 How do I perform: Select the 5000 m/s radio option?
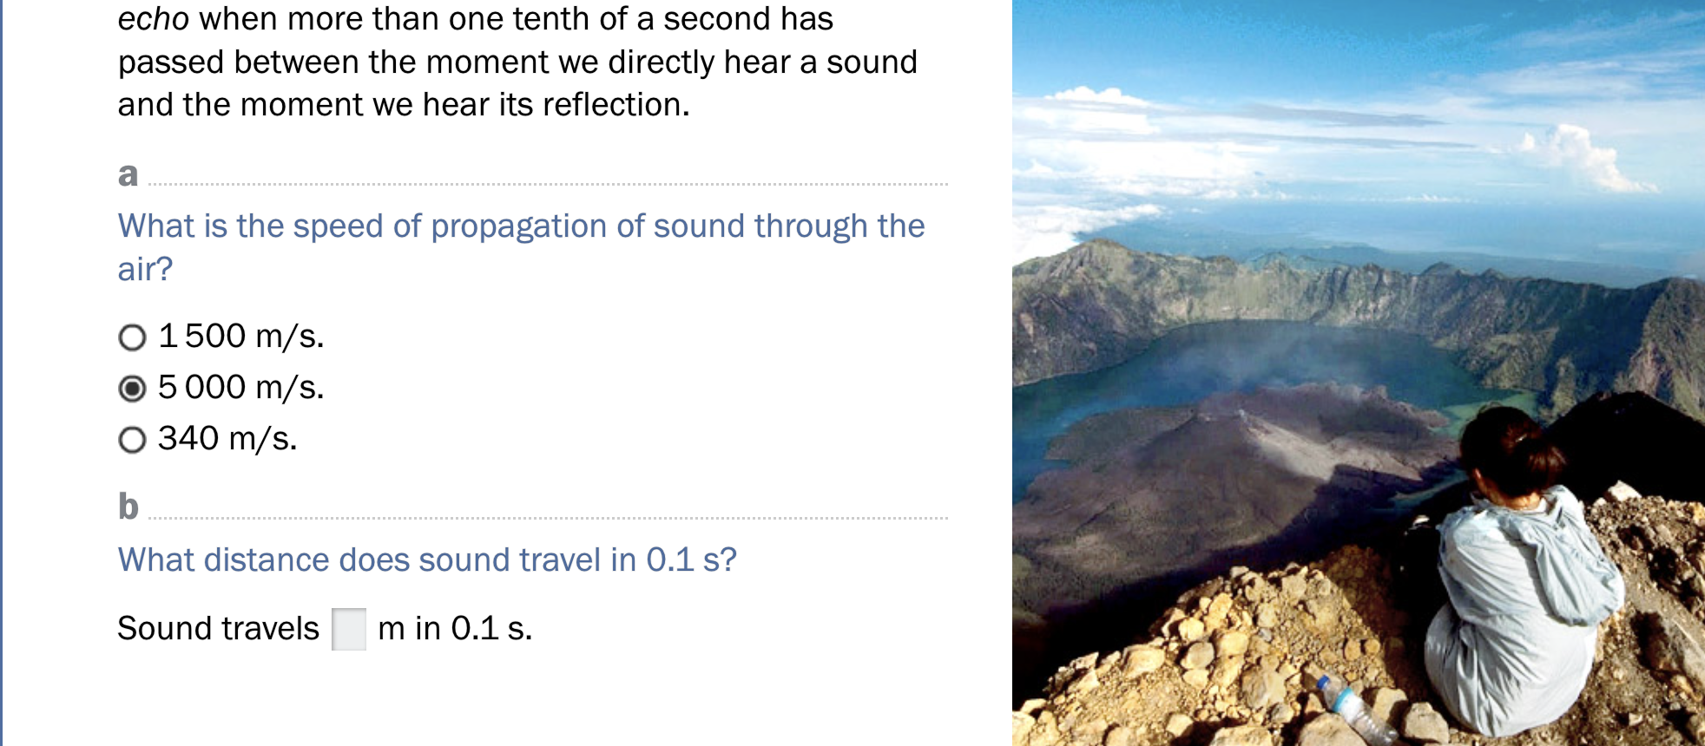coord(132,387)
